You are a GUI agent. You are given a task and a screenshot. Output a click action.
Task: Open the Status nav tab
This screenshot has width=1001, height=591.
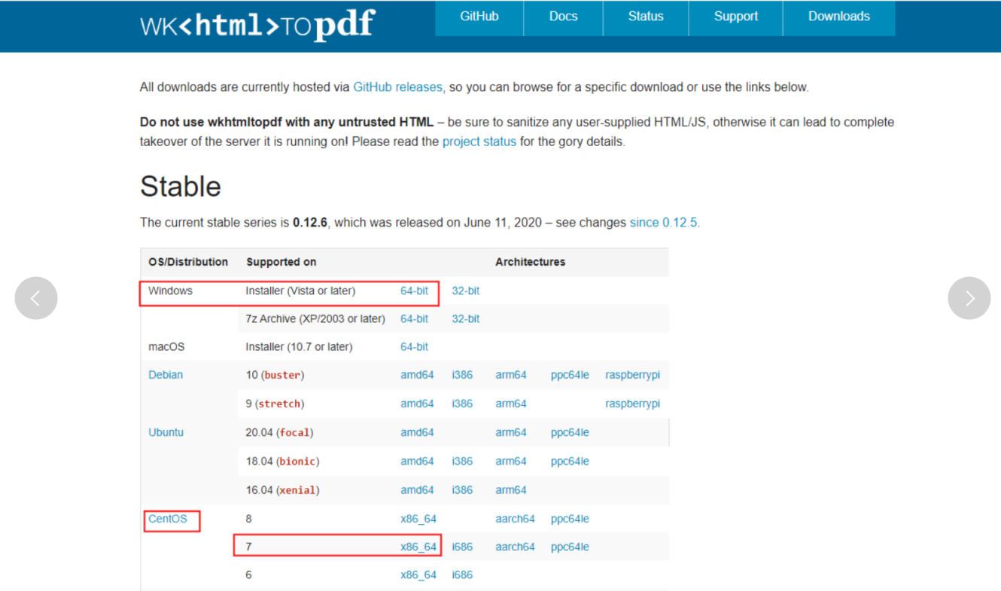pyautogui.click(x=646, y=17)
